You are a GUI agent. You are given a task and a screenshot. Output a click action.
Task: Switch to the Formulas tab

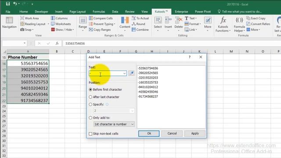pyautogui.click(x=99, y=12)
